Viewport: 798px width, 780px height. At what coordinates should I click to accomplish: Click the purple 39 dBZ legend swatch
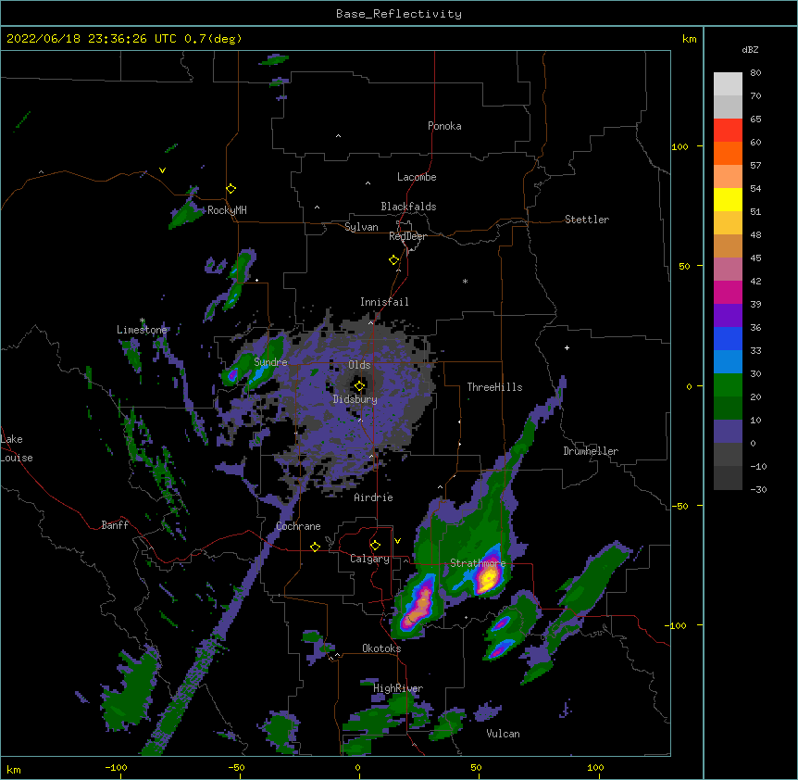pos(728,315)
